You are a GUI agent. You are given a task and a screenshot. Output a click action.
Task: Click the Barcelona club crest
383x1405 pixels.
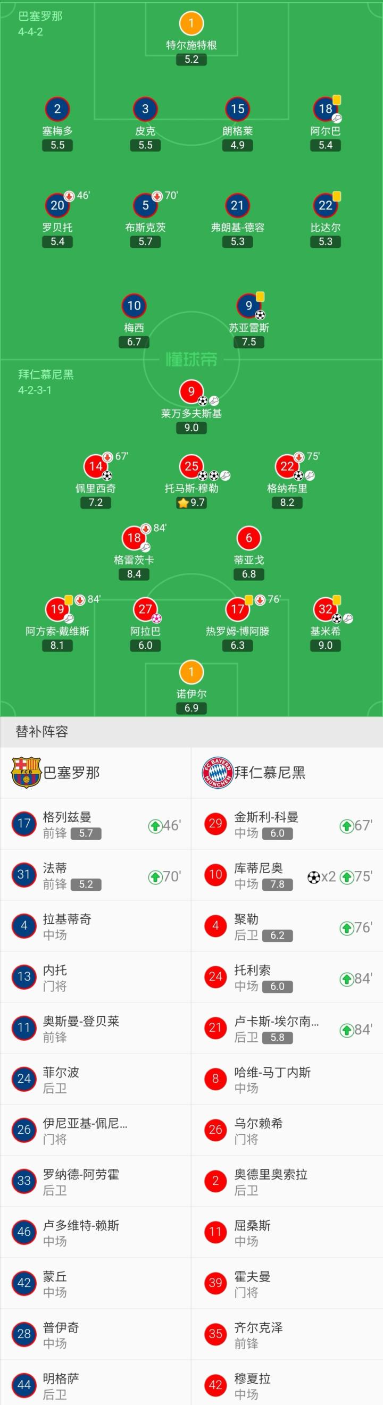coord(26,772)
